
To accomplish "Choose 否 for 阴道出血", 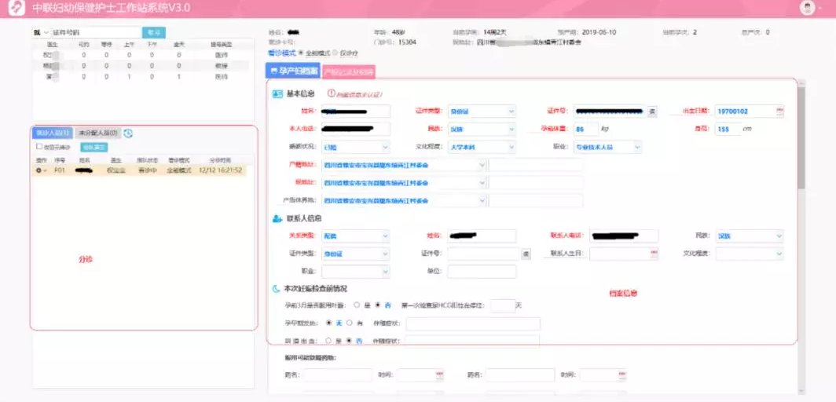I will pos(349,340).
